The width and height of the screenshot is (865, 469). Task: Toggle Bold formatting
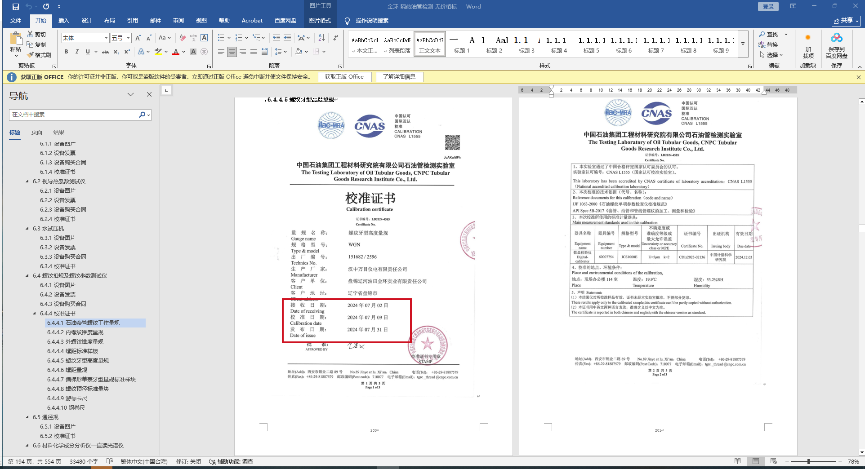[x=66, y=52]
